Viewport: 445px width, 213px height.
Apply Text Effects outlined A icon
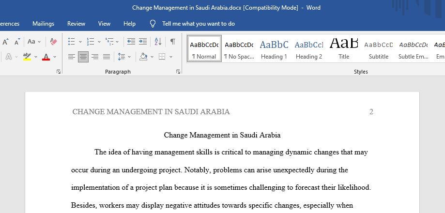(9, 57)
